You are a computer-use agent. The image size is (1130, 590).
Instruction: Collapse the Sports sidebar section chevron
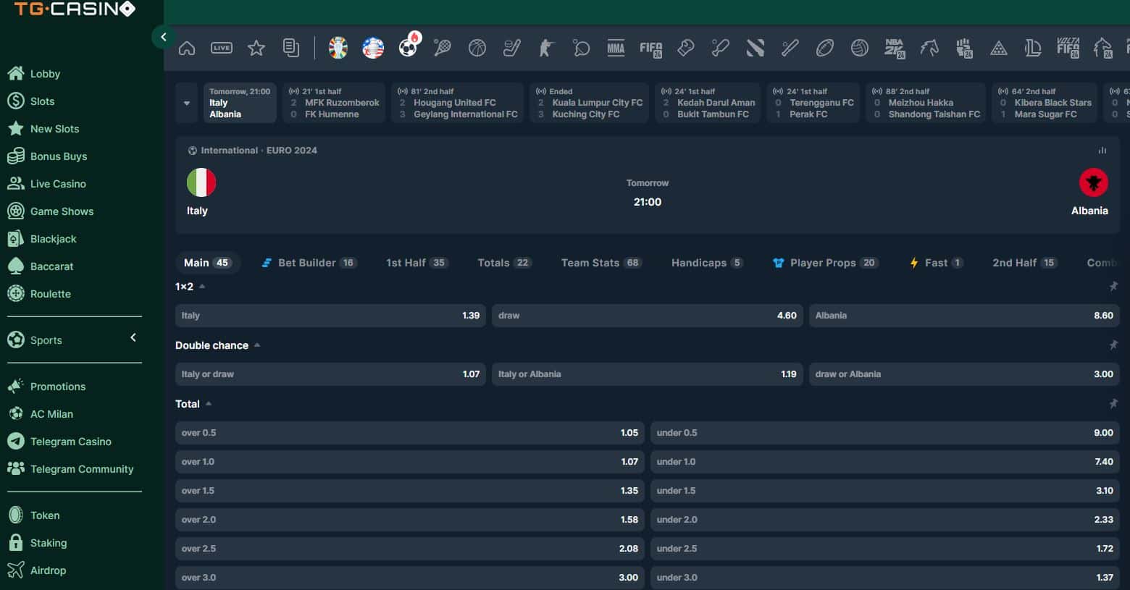click(133, 337)
